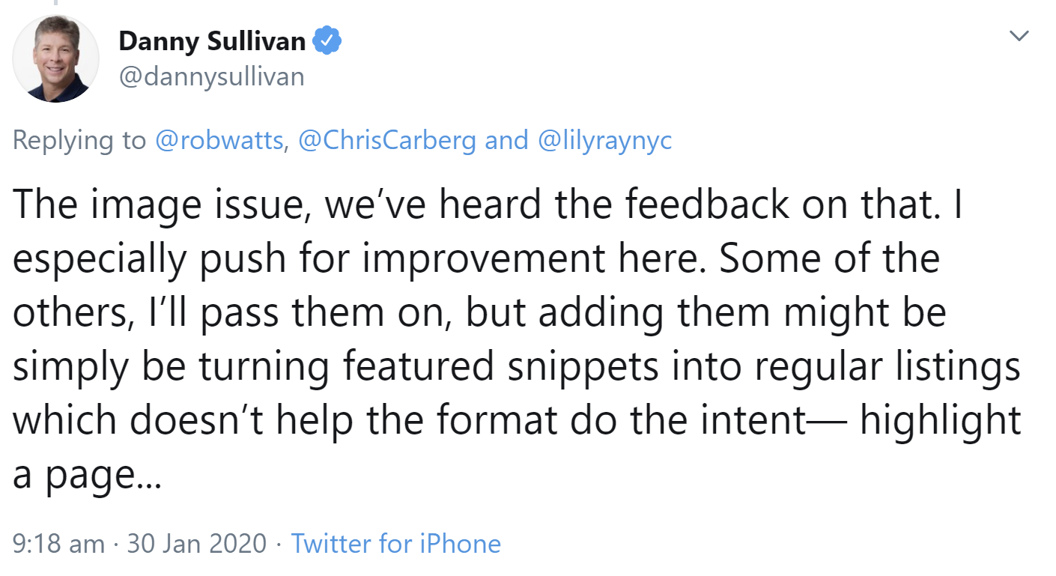The image size is (1056, 576).
Task: Click the blue verified badge
Action: [x=327, y=42]
